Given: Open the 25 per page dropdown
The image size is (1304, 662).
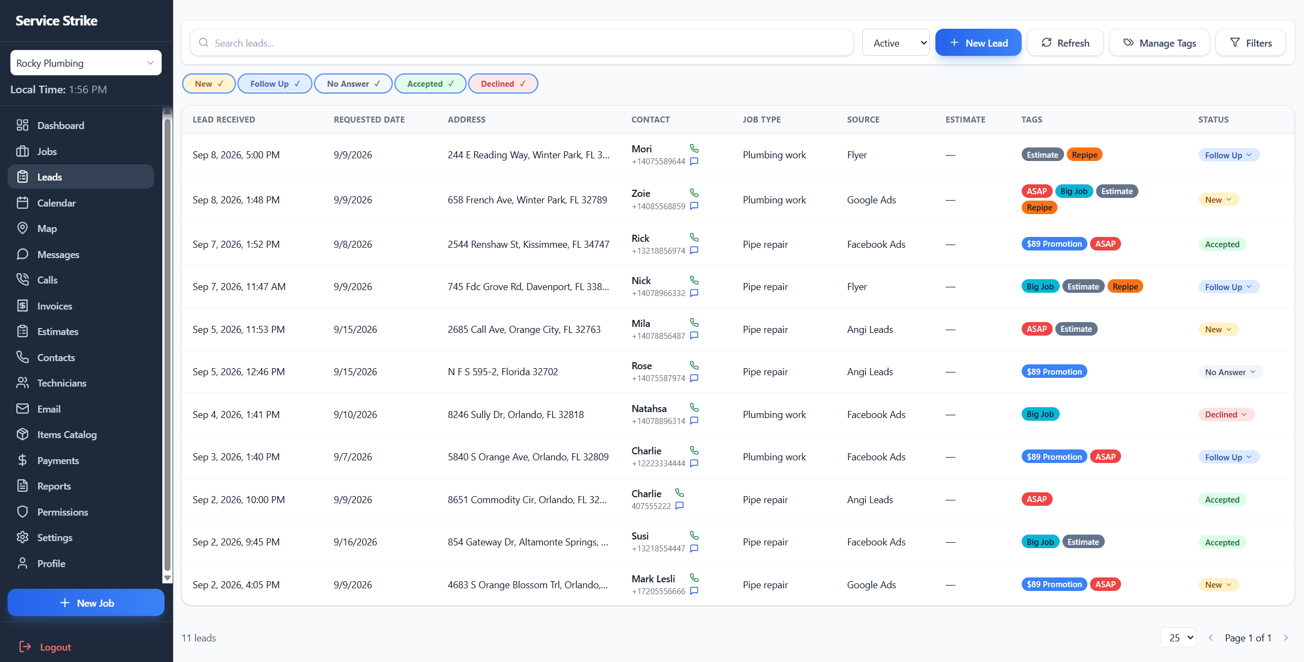Looking at the screenshot, I should [1179, 638].
